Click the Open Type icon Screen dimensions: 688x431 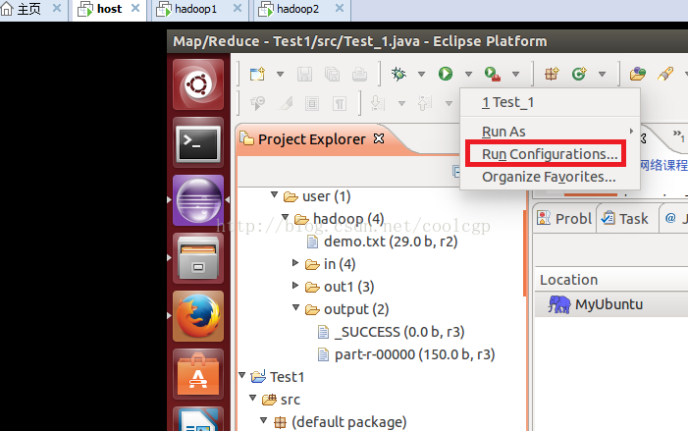coord(638,74)
